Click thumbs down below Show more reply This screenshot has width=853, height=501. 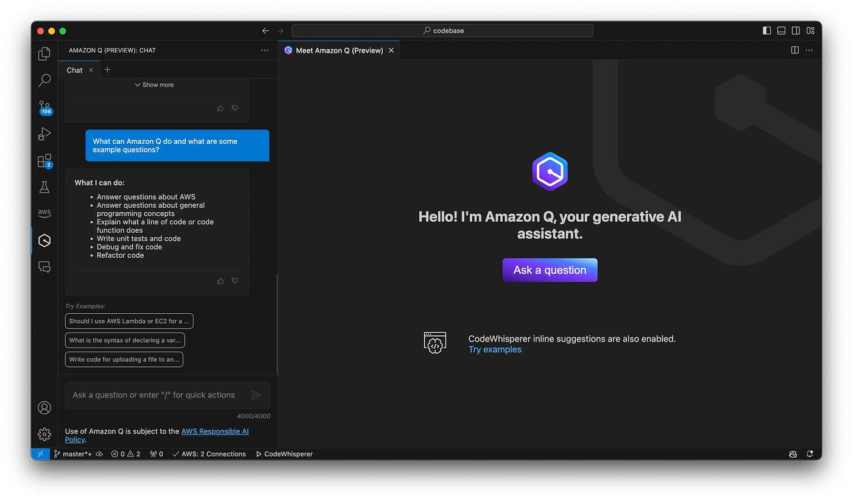(x=235, y=108)
